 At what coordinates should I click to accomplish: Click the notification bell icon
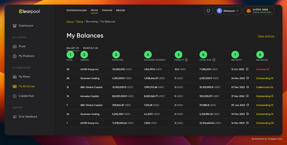click(208, 11)
